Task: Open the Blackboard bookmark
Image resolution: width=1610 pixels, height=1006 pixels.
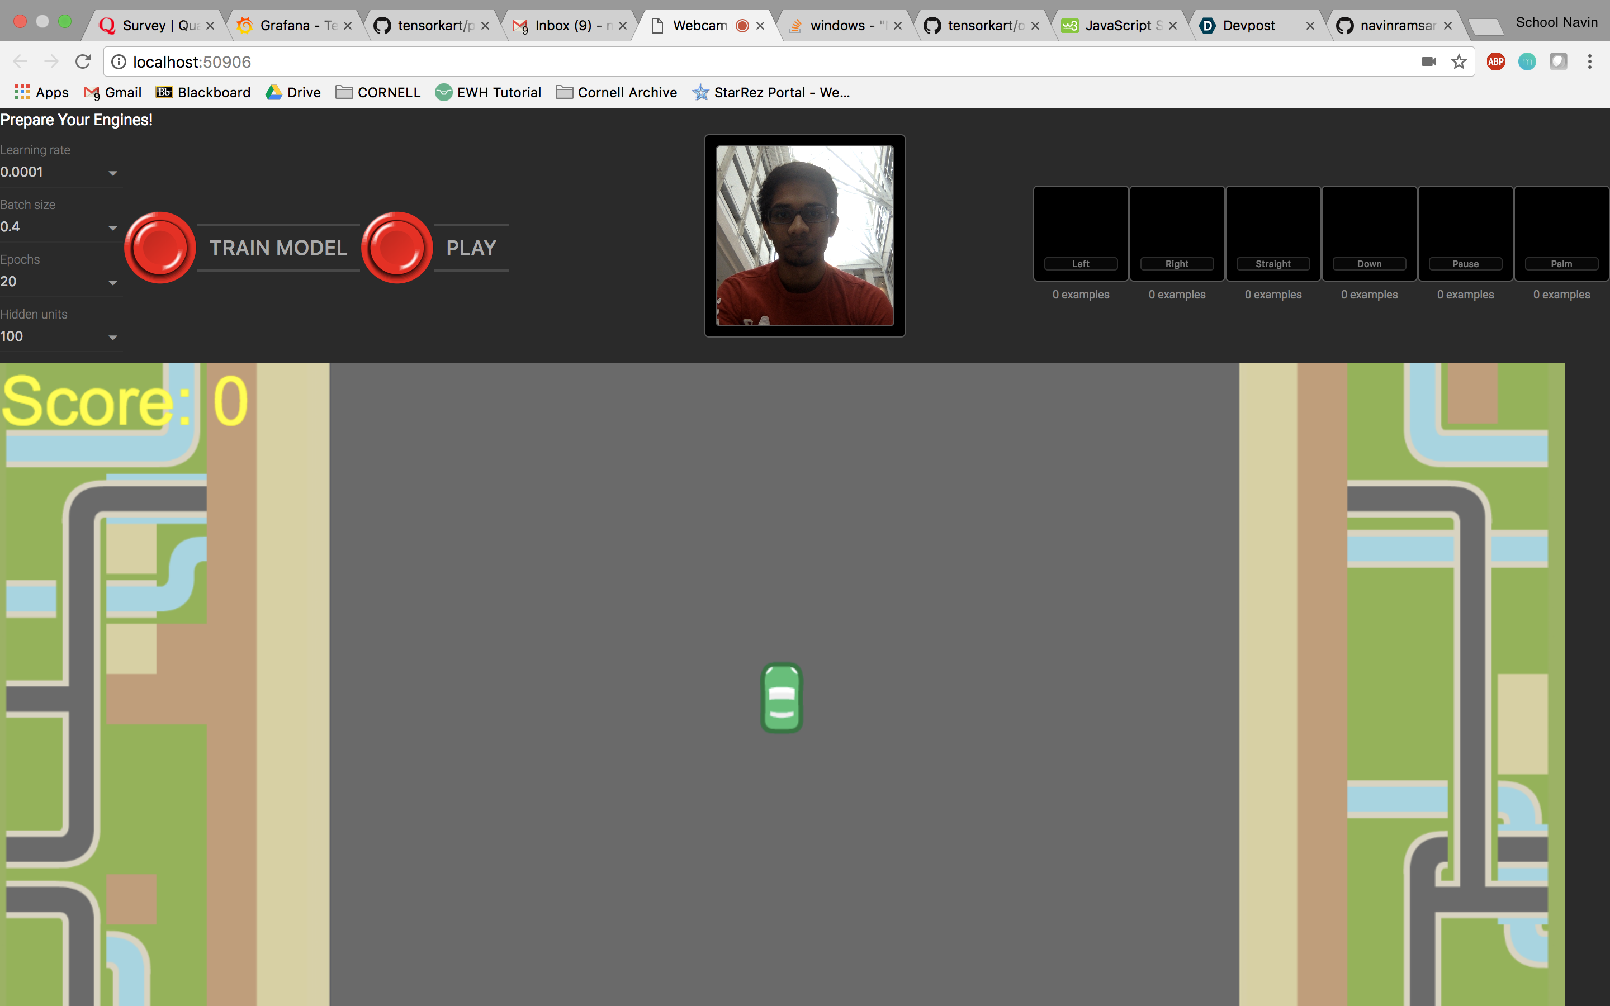Action: click(x=203, y=92)
